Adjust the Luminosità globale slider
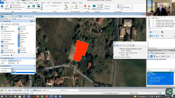 [x=23, y=55]
